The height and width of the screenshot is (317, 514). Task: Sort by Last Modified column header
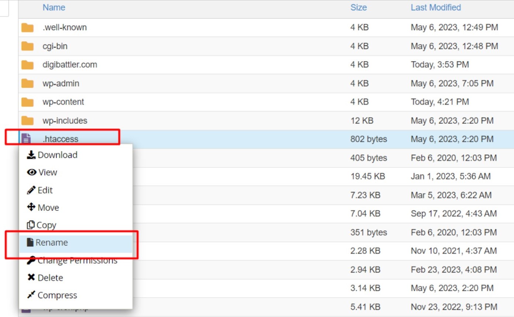pyautogui.click(x=436, y=7)
